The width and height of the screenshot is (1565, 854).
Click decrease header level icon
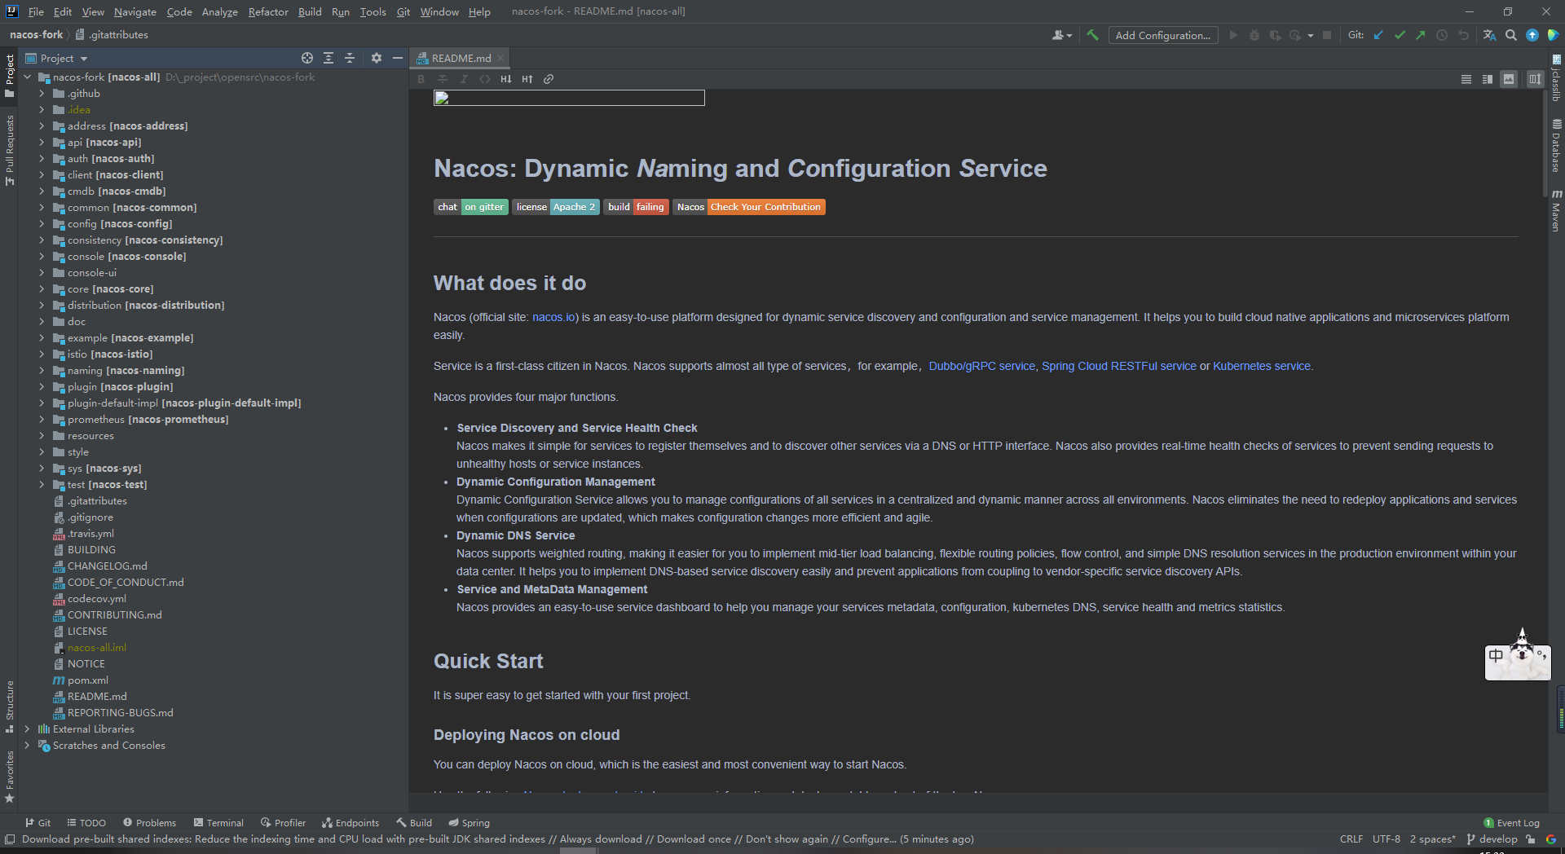[x=506, y=79]
